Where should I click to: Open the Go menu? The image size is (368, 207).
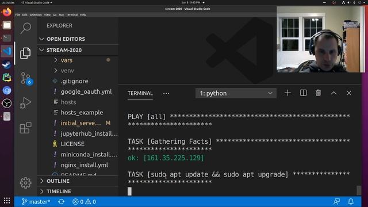coord(55,14)
